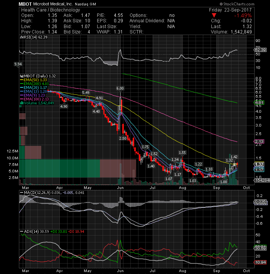
Task: Click the 62.39 RSI value tag
Action: pos(260,50)
